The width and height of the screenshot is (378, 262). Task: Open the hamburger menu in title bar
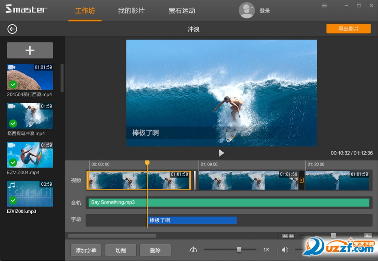(324, 6)
